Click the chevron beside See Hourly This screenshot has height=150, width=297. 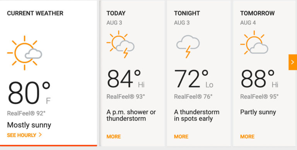[x=40, y=135]
